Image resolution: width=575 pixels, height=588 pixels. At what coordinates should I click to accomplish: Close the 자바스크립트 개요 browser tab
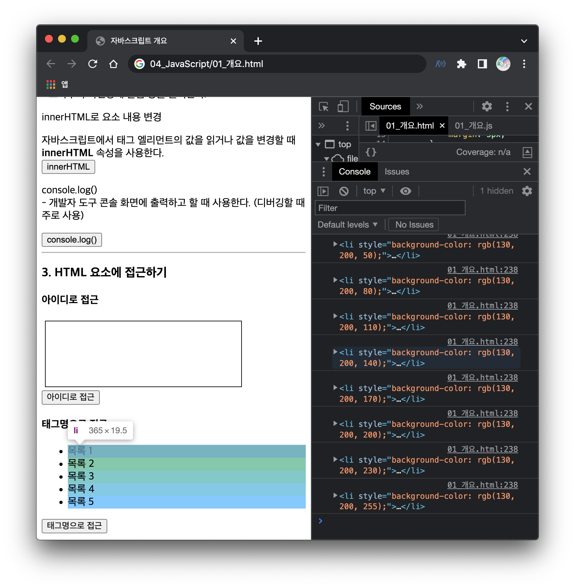tap(233, 41)
